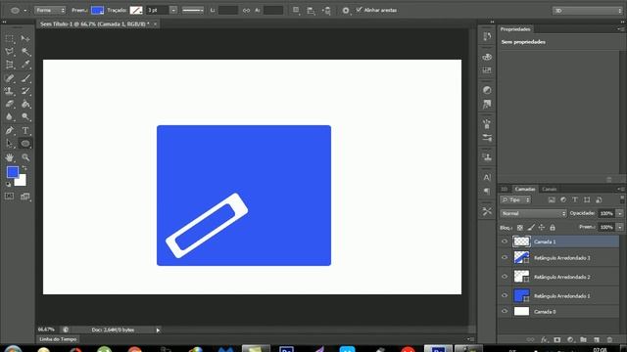Image resolution: width=627 pixels, height=352 pixels.
Task: Create a new layer
Action: coord(597,339)
